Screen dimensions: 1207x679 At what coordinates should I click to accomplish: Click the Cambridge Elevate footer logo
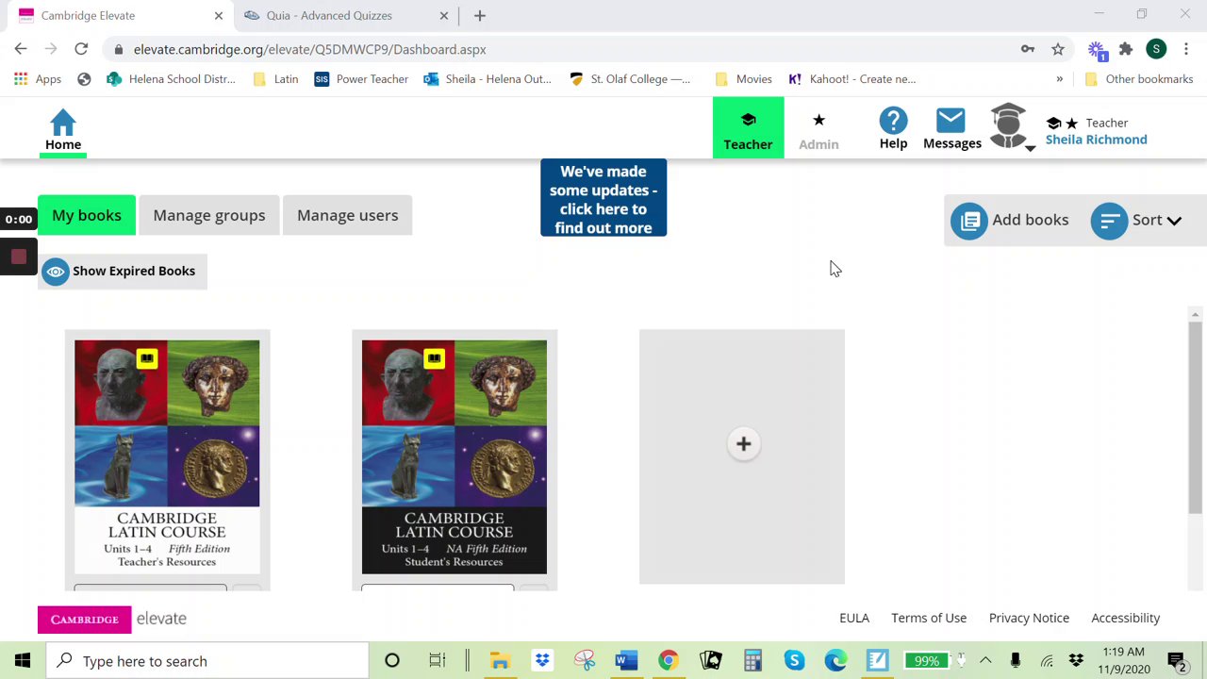click(x=112, y=619)
